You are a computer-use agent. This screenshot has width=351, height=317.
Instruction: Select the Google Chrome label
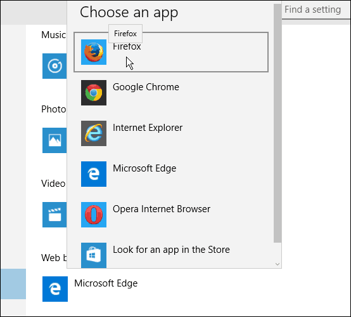click(x=146, y=87)
